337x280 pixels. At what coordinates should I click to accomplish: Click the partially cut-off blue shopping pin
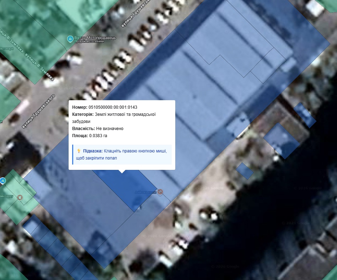pyautogui.click(x=2, y=181)
